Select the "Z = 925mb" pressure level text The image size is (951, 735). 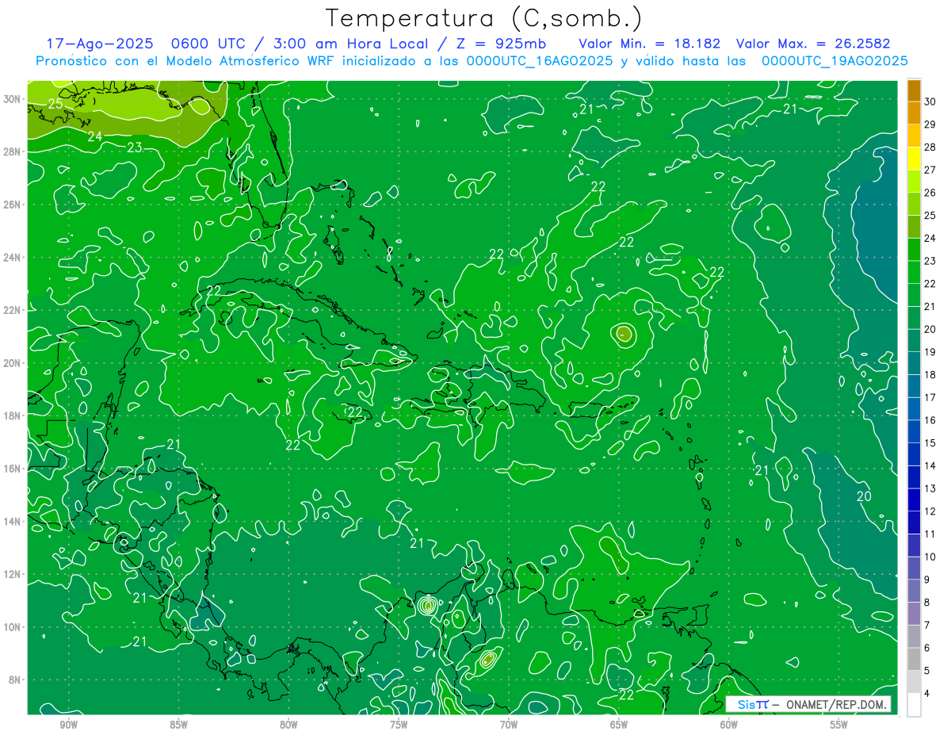click(502, 44)
